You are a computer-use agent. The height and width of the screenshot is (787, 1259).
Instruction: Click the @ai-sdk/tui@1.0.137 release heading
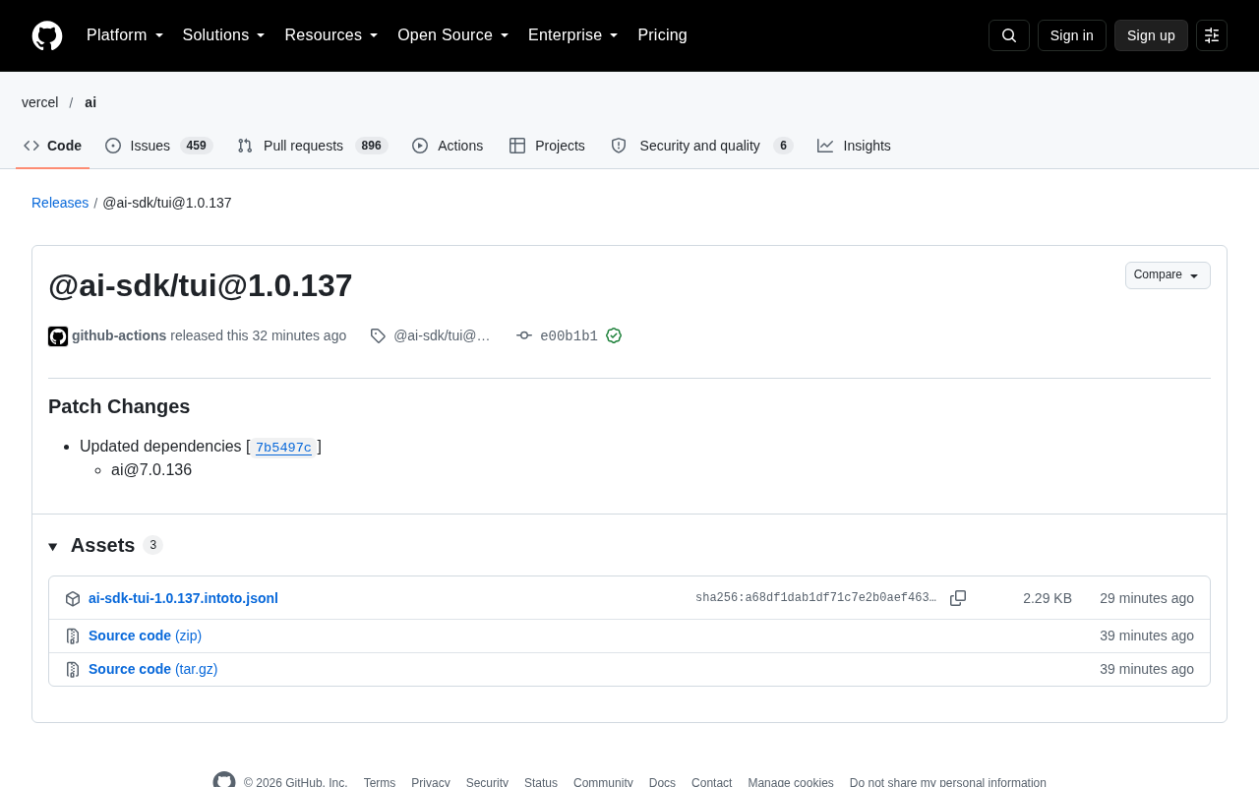pyautogui.click(x=201, y=285)
